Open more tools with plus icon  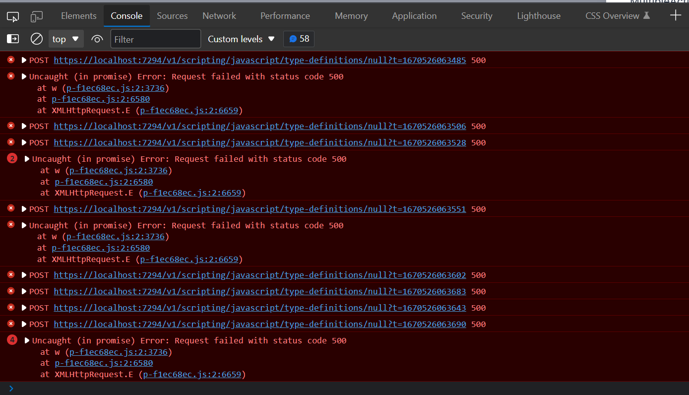point(676,15)
